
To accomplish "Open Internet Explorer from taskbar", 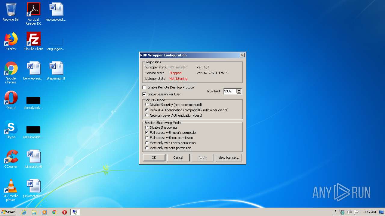I will click(24, 212).
